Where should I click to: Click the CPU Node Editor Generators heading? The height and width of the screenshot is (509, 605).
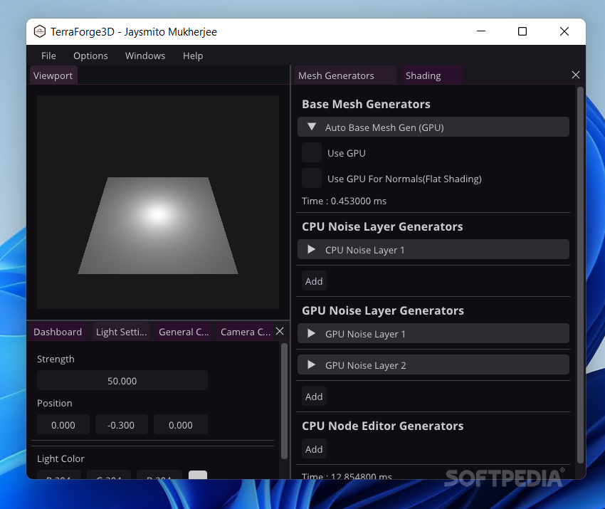[x=383, y=426]
